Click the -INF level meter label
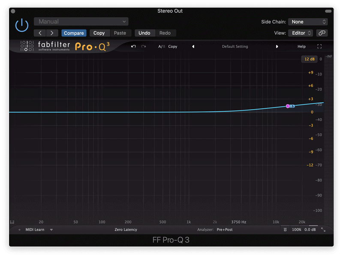The height and width of the screenshot is (257, 343). [x=329, y=57]
